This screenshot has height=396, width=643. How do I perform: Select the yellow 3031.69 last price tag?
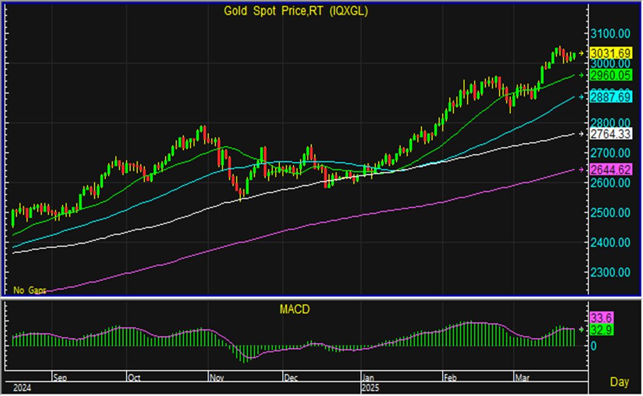[x=610, y=54]
